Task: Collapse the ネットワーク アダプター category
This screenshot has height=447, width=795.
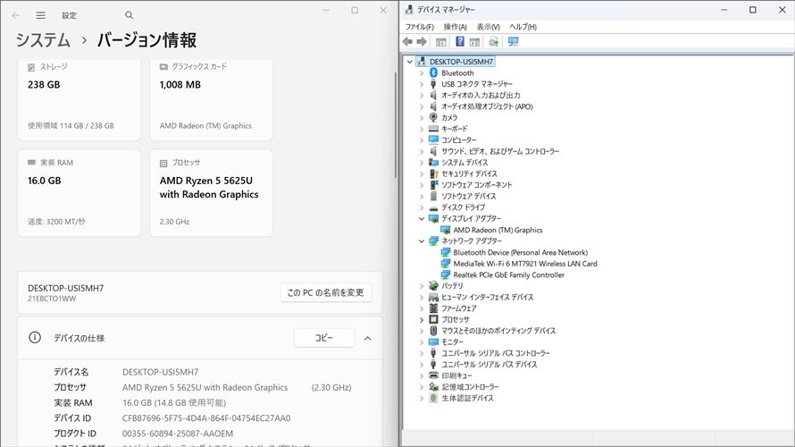Action: tap(422, 240)
